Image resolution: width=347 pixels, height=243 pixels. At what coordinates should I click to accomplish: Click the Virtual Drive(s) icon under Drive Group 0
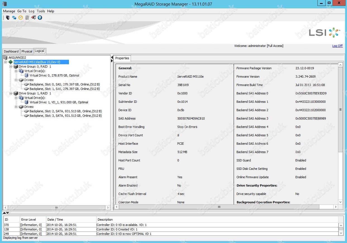[x=21, y=71]
